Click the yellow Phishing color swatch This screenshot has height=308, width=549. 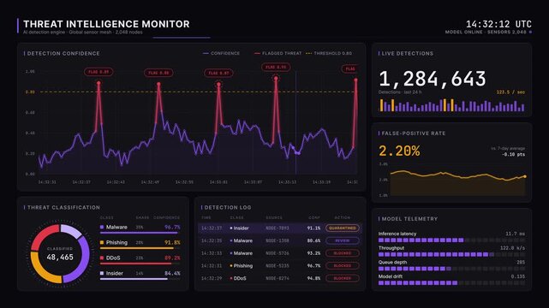(x=102, y=243)
